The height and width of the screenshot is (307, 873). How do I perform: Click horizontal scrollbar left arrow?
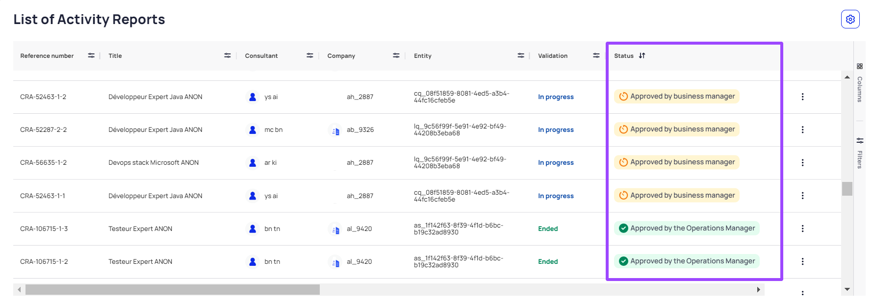(19, 290)
